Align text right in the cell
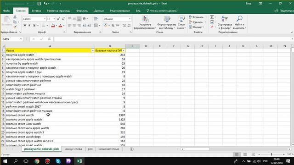 [x=79, y=26]
